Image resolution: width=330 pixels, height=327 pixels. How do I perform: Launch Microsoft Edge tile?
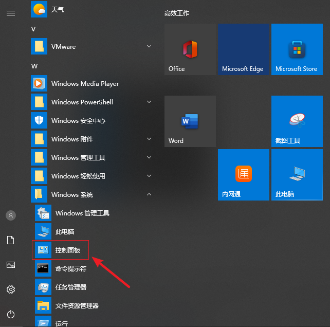point(243,49)
